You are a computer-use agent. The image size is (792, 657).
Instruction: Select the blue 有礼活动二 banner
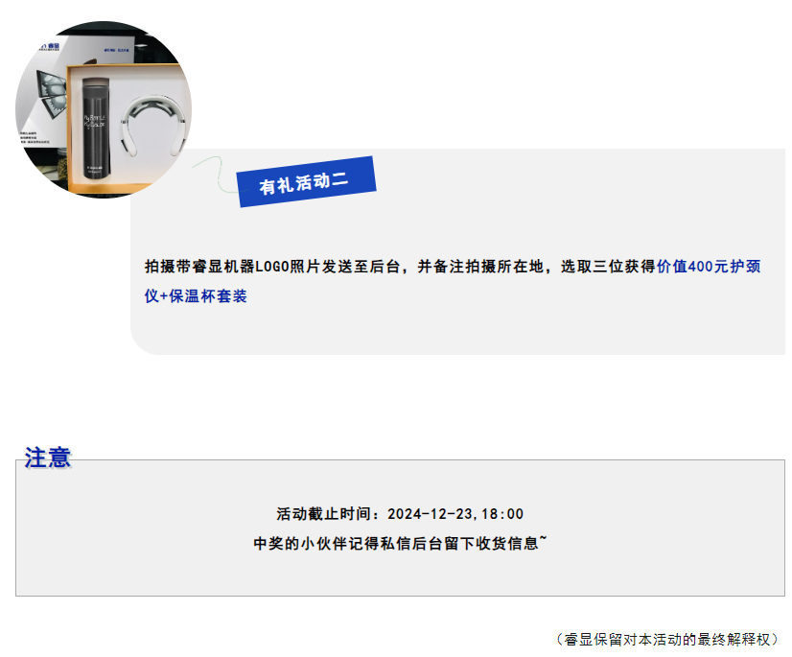(x=307, y=181)
